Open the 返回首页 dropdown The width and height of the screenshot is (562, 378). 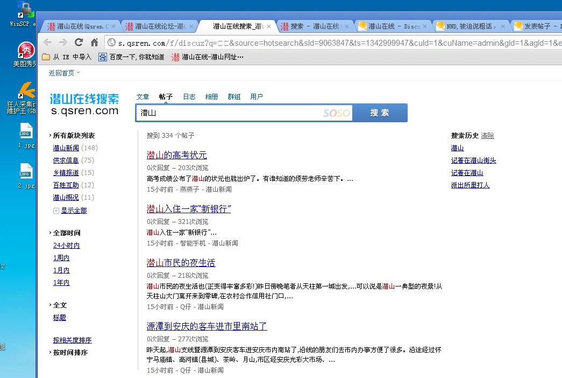coord(64,73)
